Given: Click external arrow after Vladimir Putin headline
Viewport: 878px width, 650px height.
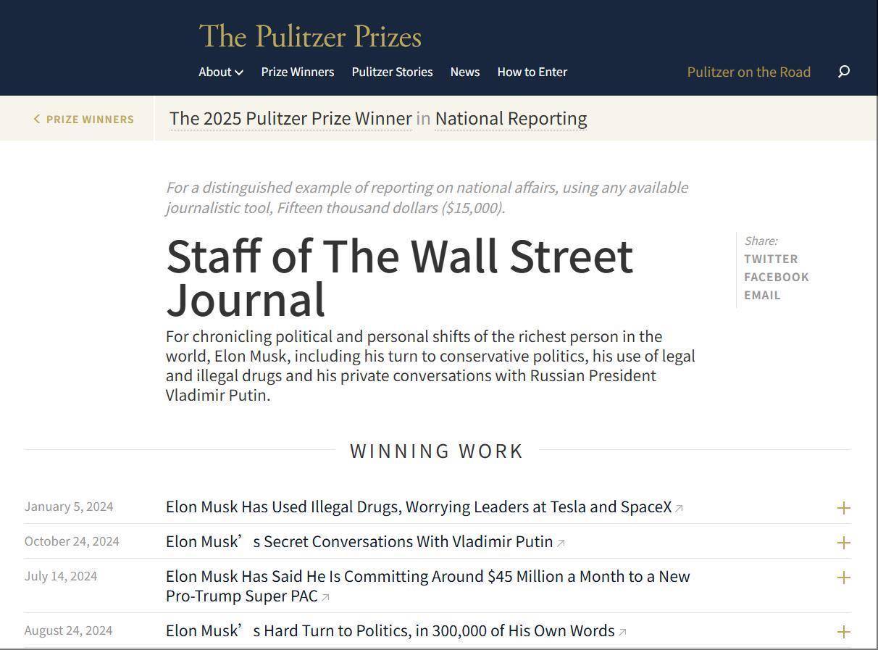Looking at the screenshot, I should point(561,543).
